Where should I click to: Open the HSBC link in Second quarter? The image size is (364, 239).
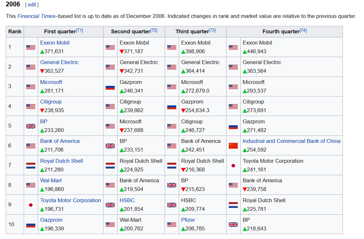(127, 200)
